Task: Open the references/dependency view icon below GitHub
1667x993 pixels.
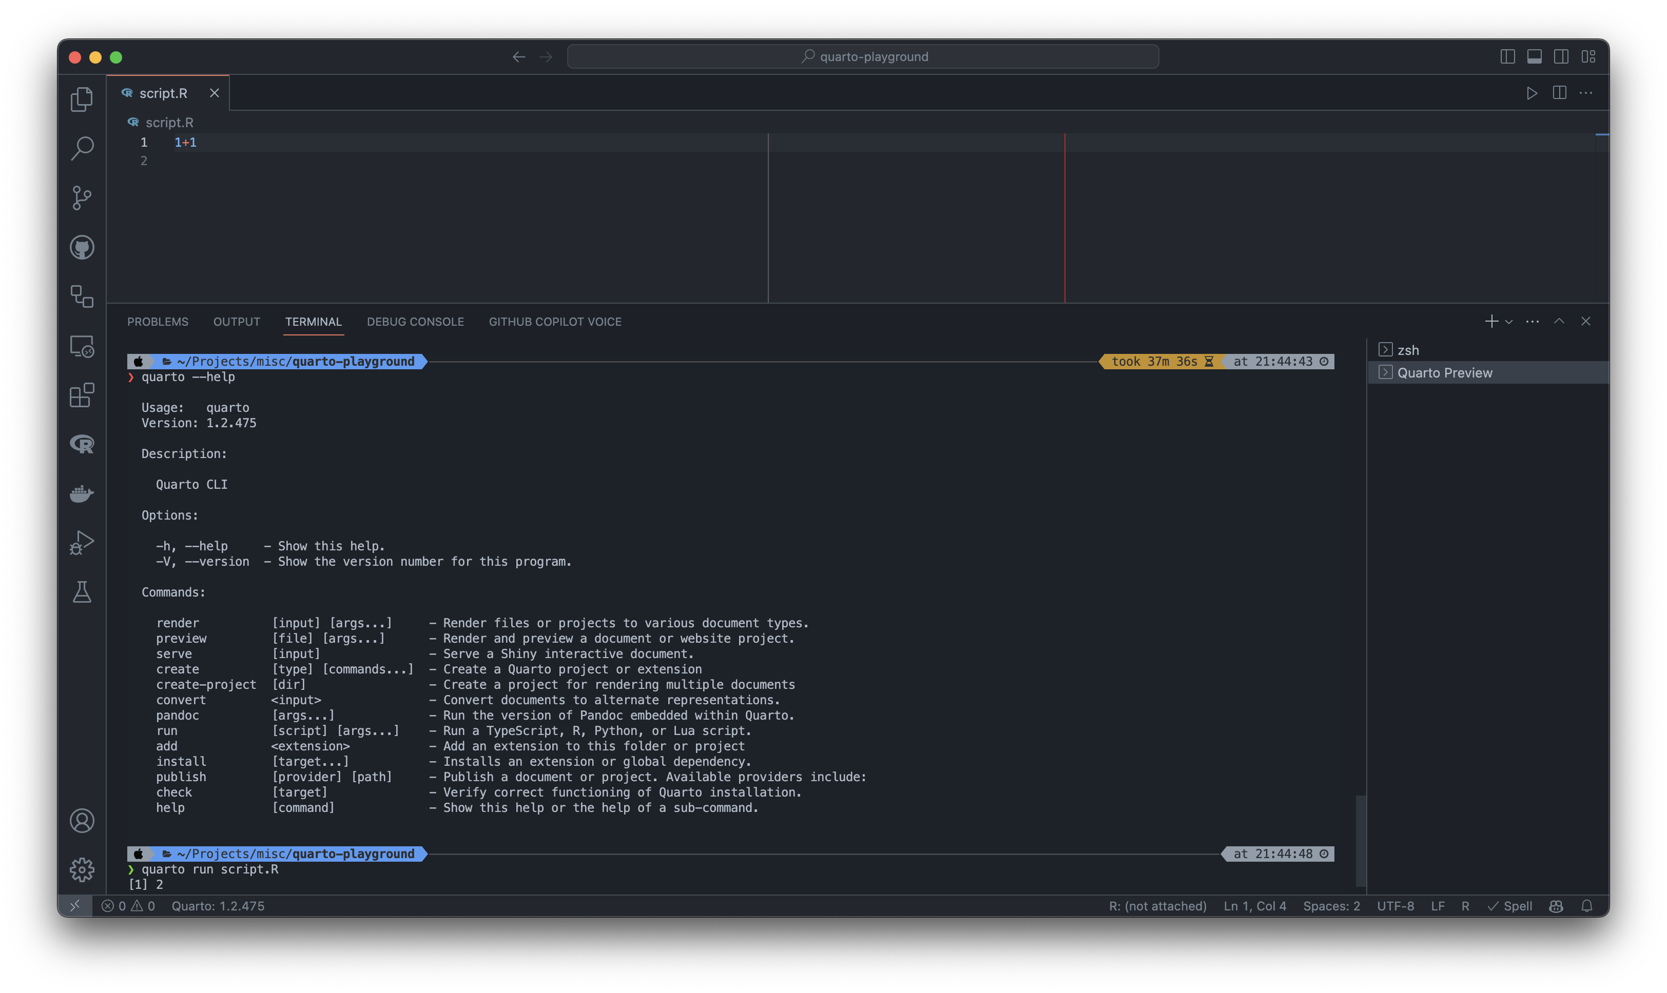Action: [x=82, y=296]
